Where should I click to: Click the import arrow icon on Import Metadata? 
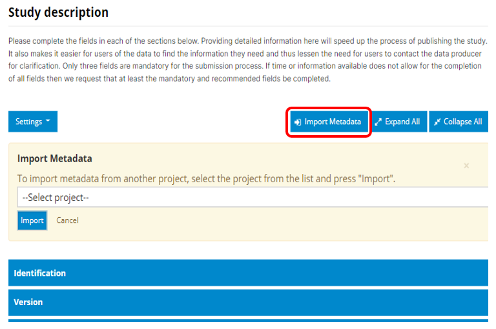pos(298,122)
